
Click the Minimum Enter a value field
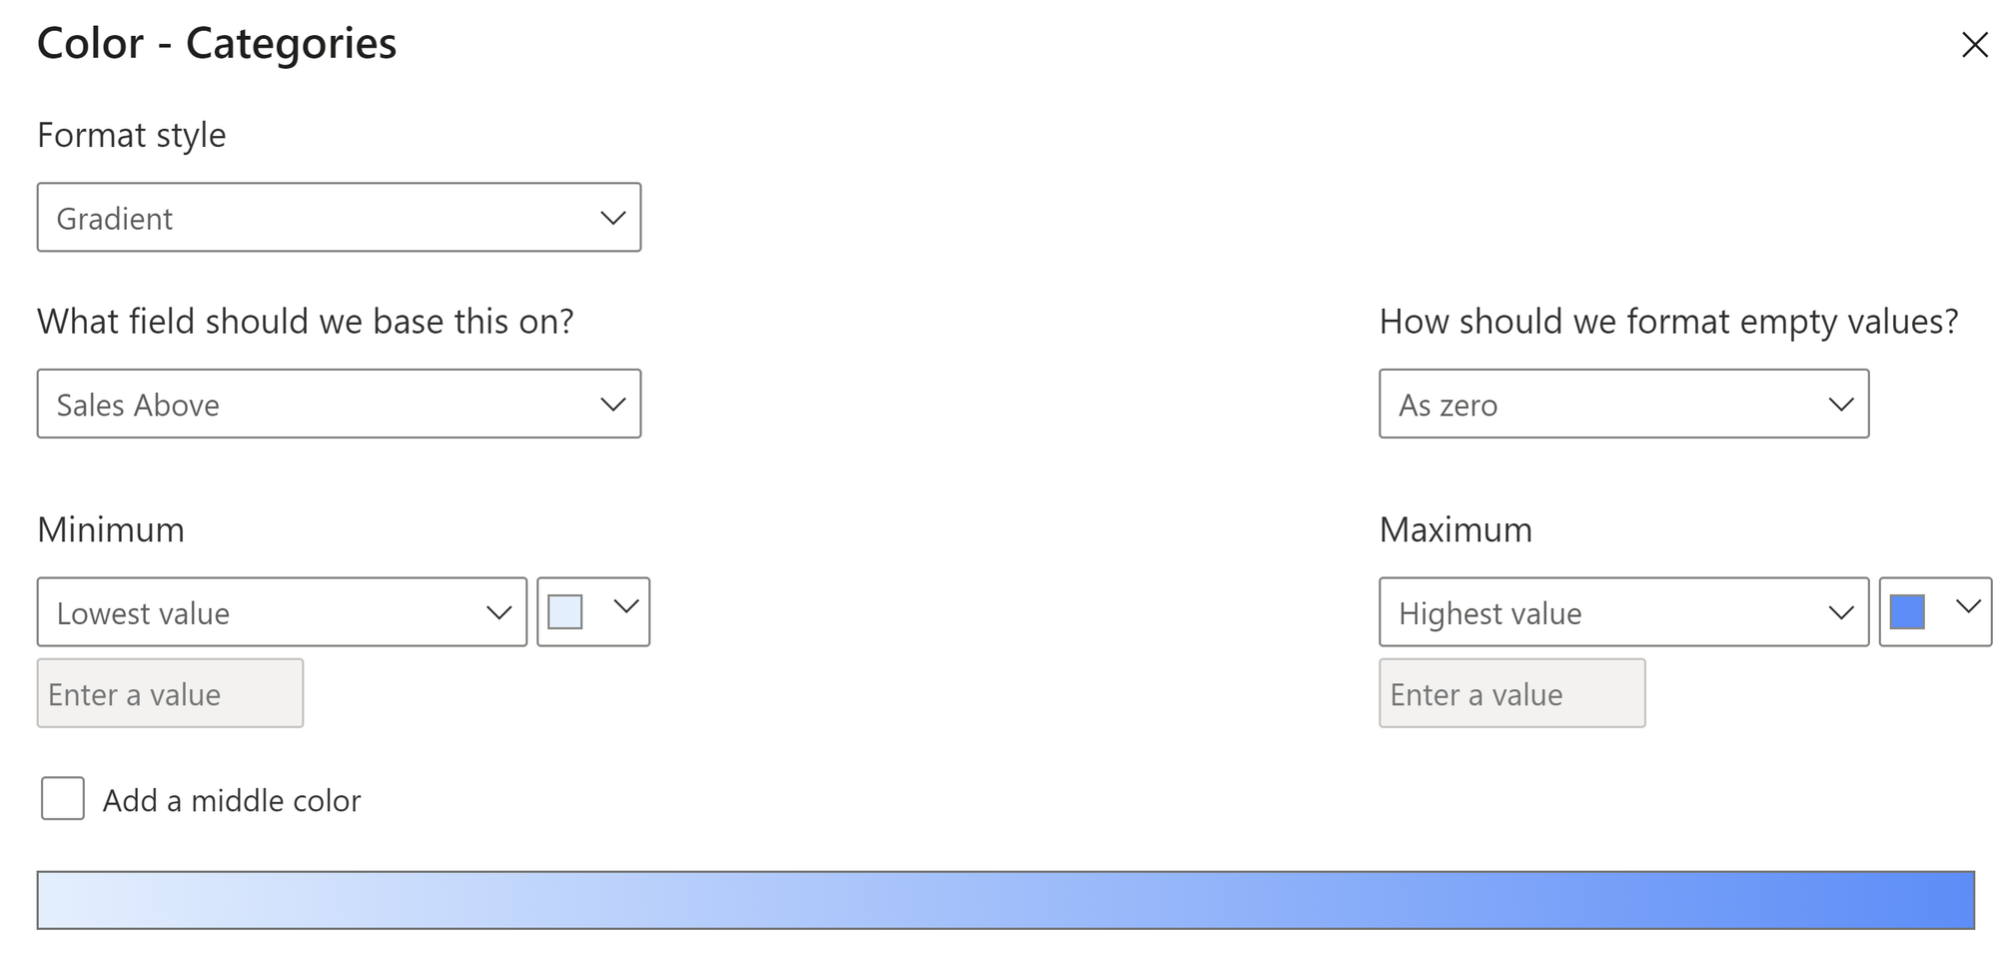click(170, 693)
